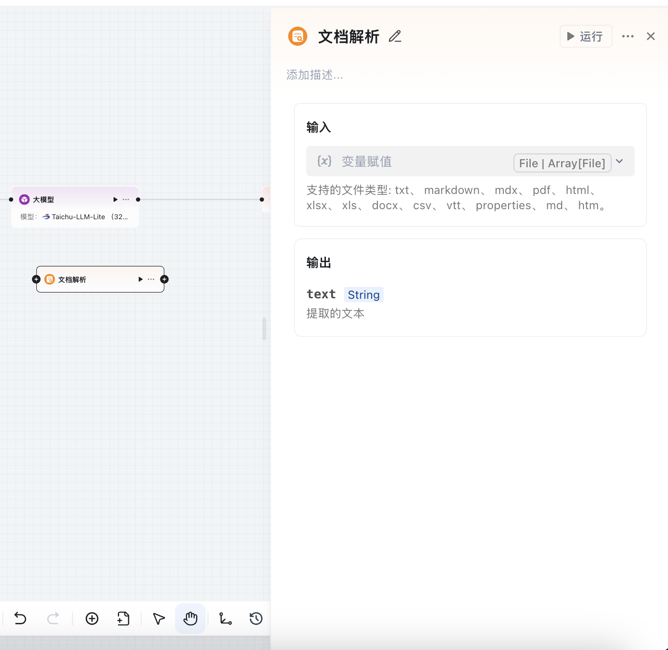This screenshot has height=650, width=668.
Task: Click the redo arrow icon
Action: 53,618
